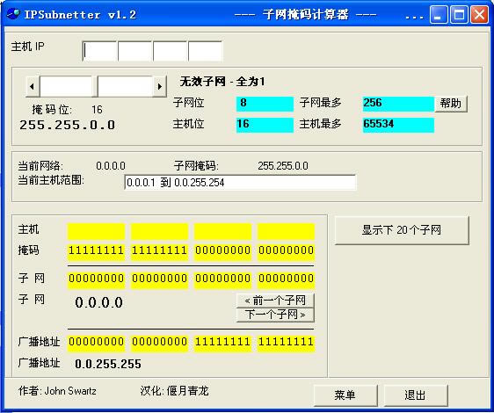
Task: Go to previous subnet with 前一个子网
Action: (x=275, y=301)
